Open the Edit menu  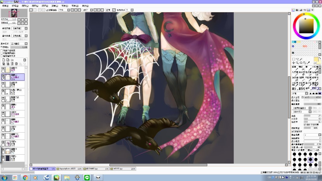tap(15, 6)
